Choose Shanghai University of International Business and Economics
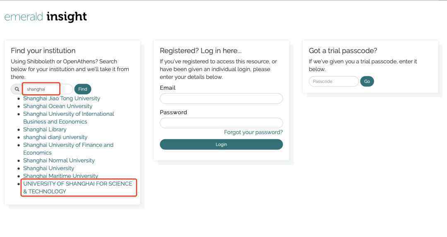Viewport: 447px width, 237px height. [x=68, y=117]
